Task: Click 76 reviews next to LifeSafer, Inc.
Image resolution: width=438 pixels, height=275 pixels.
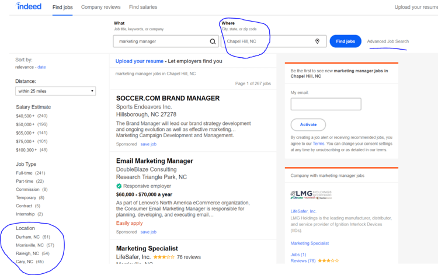Action: tap(189, 257)
